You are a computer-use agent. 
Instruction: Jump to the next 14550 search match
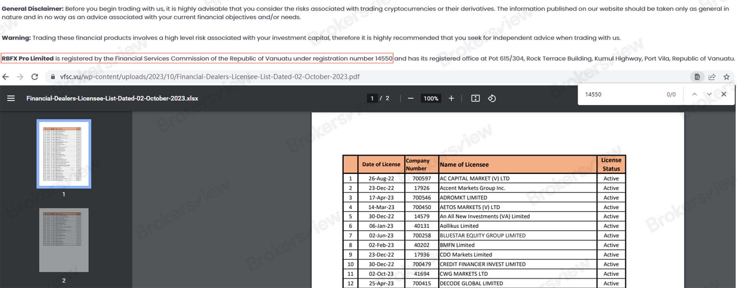click(709, 94)
